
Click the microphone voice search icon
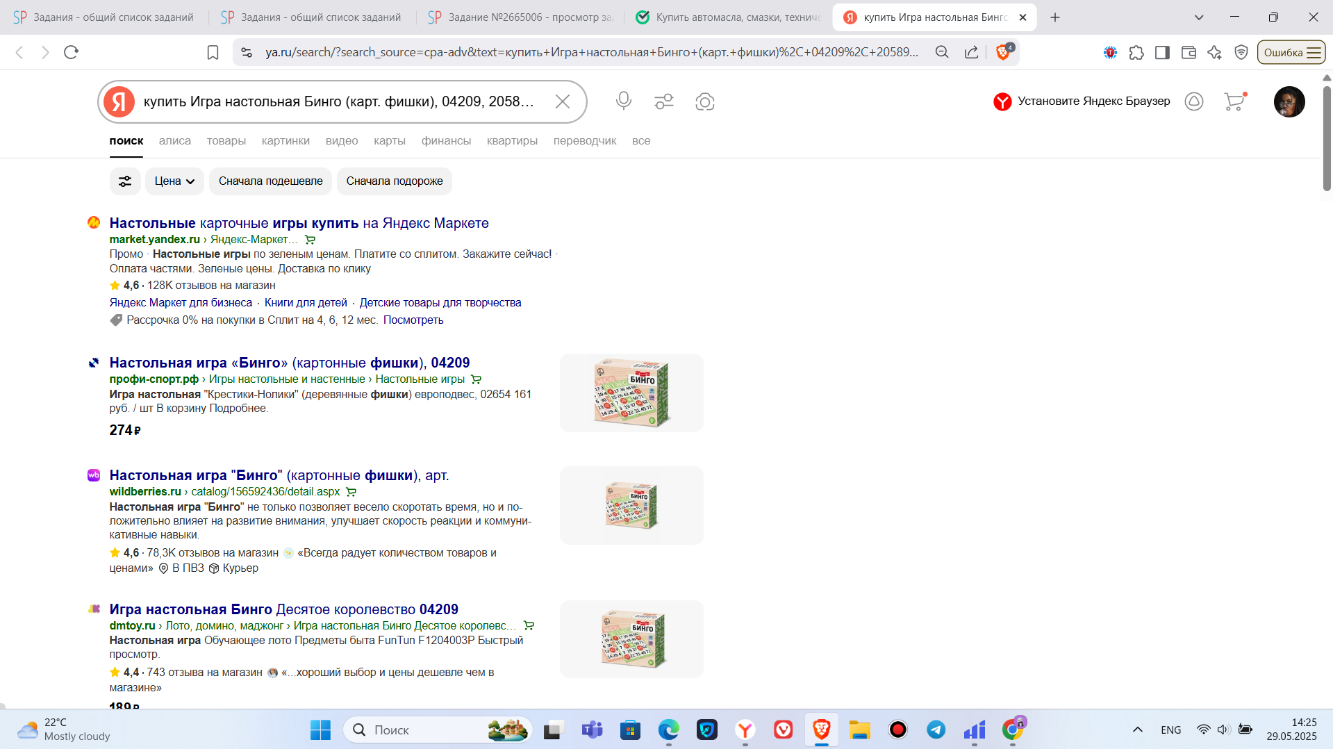coord(623,101)
